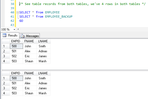
Task: Place cursor on EMPLOYEE_BACKUP in line 41
Action: [x=59, y=17]
